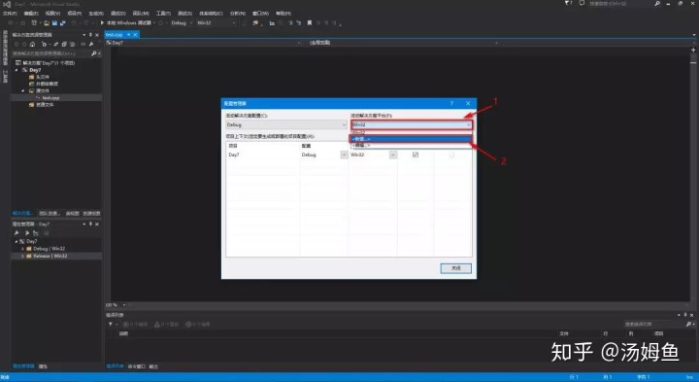Click the first wrench icon in Property Manager toolbar
This screenshot has width=699, height=382.
(17, 233)
